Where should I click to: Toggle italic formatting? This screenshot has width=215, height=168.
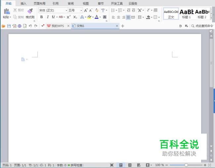(x=48, y=17)
